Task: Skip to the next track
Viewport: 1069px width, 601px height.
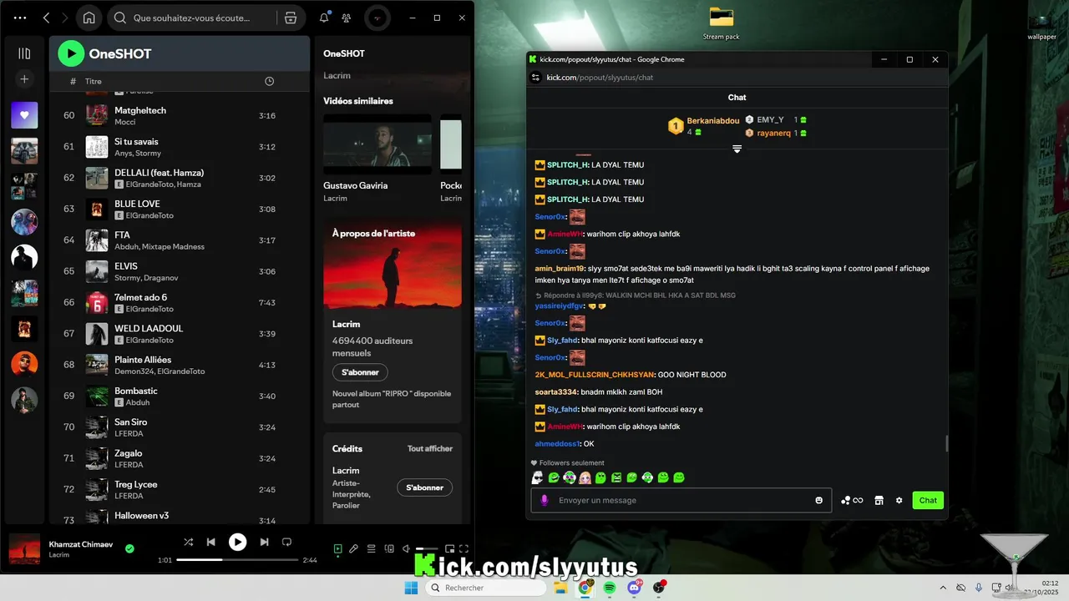Action: (264, 542)
